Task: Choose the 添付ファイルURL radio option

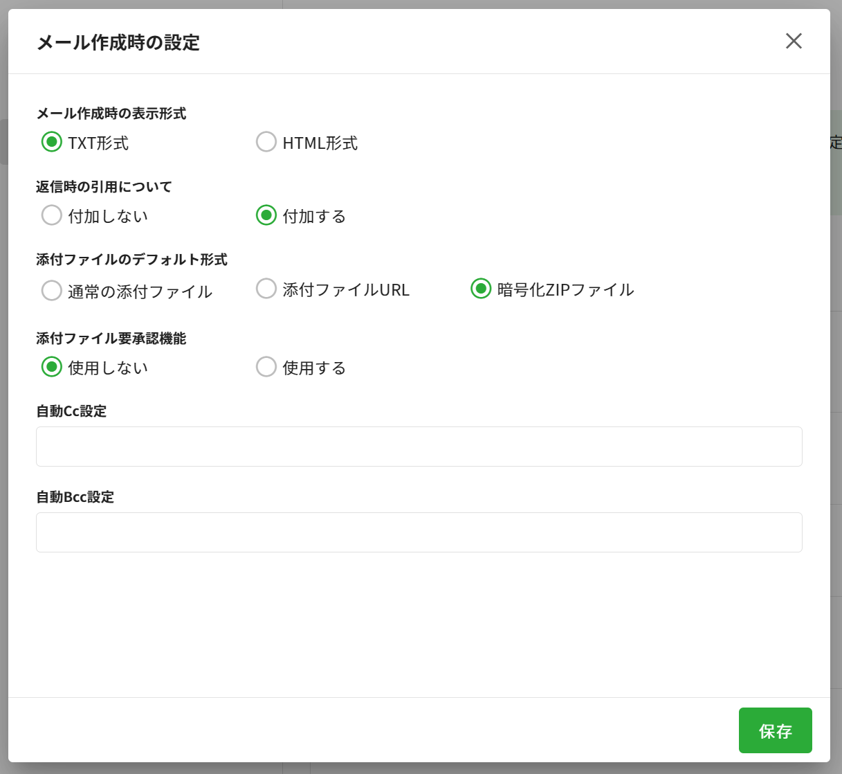Action: [266, 289]
